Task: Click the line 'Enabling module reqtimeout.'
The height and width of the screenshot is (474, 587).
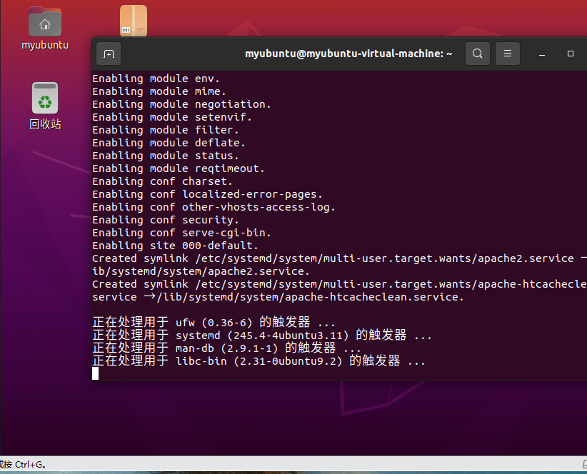Action: [x=179, y=168]
